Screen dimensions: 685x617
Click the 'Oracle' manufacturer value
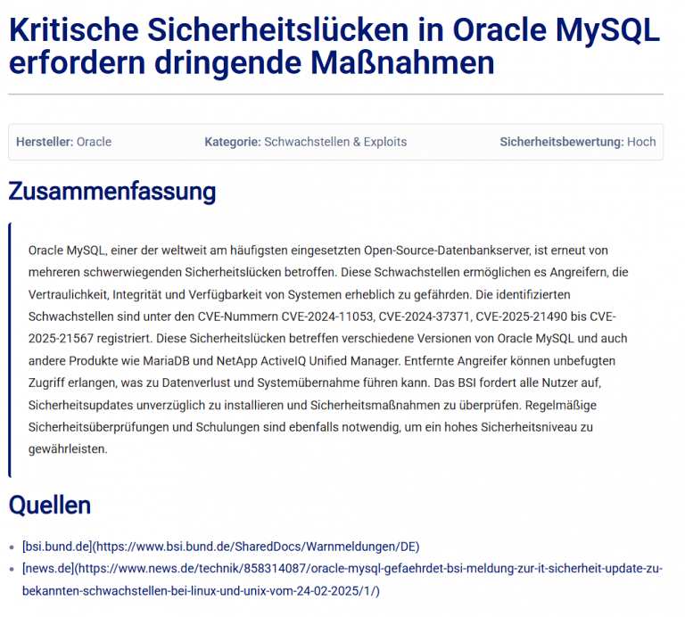pos(94,142)
